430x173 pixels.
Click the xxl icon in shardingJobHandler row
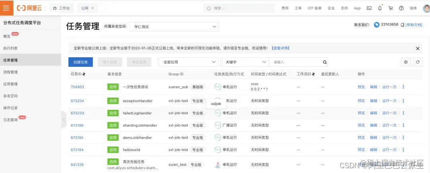217,125
